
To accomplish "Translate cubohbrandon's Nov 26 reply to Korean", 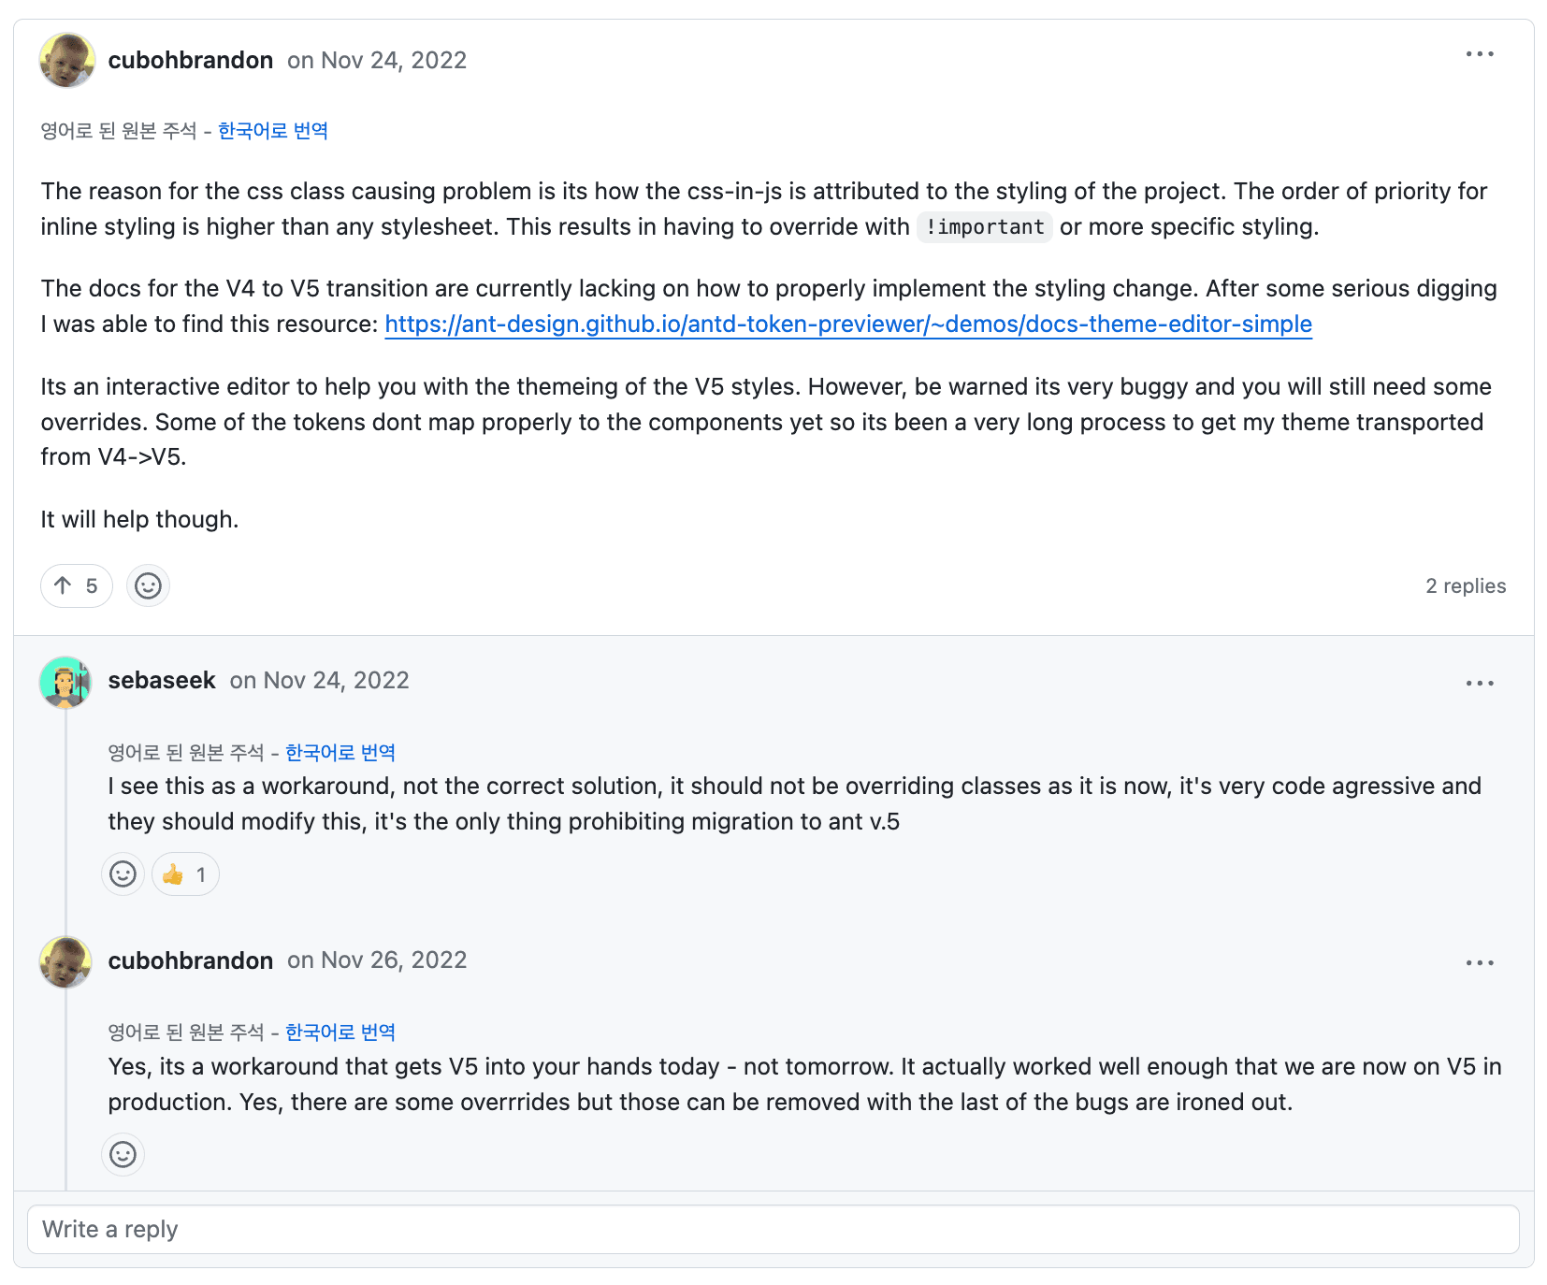I will 340,1032.
